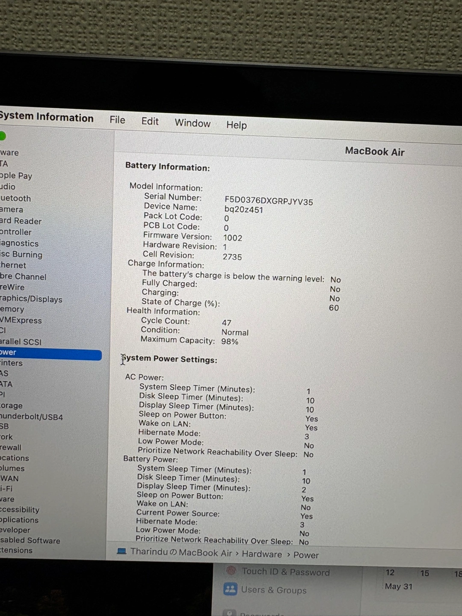Viewport: 462px width, 616px height.
Task: Click the System Power Settings heading
Action: pyautogui.click(x=169, y=359)
